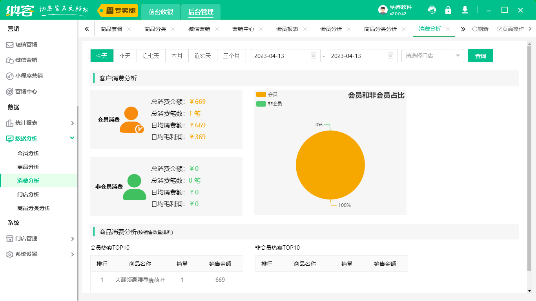The width and height of the screenshot is (536, 301).
Task: Click the 系统设置 gear icon
Action: [x=10, y=254]
